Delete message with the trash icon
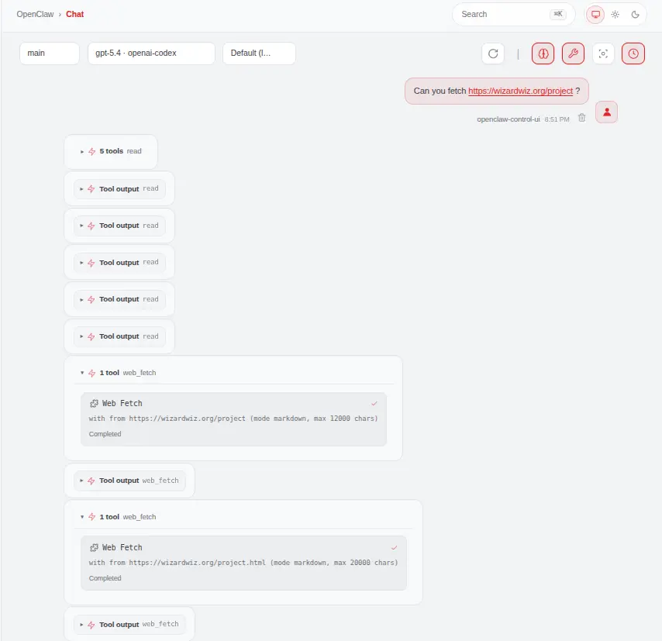662x641 pixels. [x=581, y=119]
